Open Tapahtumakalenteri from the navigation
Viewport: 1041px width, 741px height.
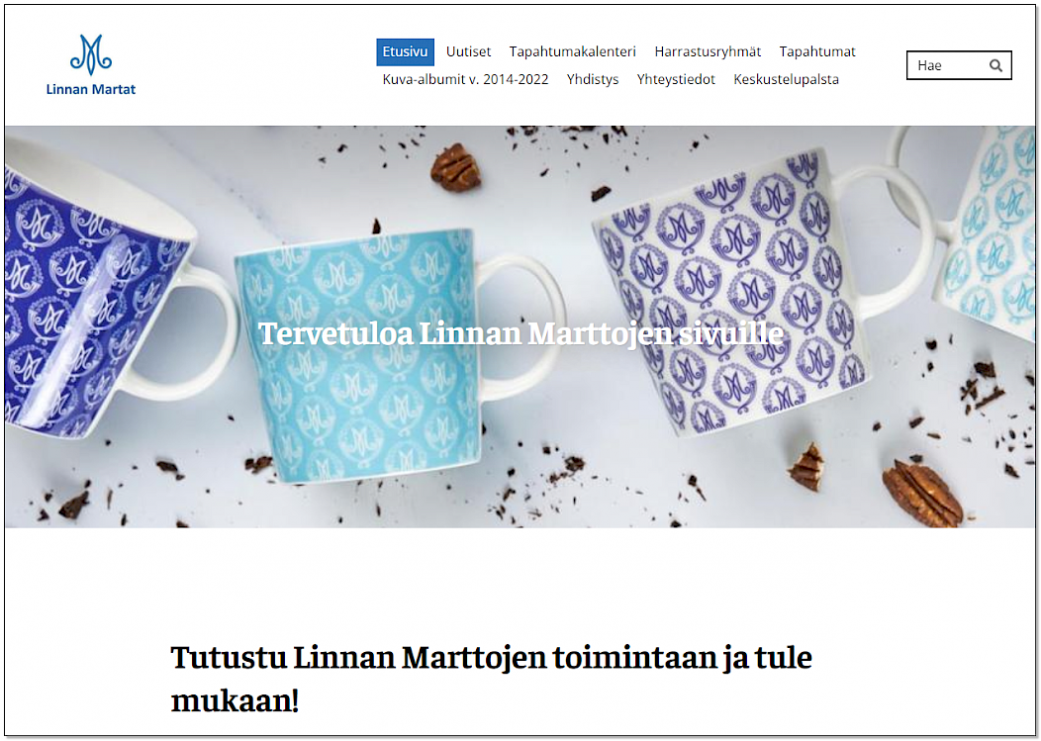click(x=572, y=51)
